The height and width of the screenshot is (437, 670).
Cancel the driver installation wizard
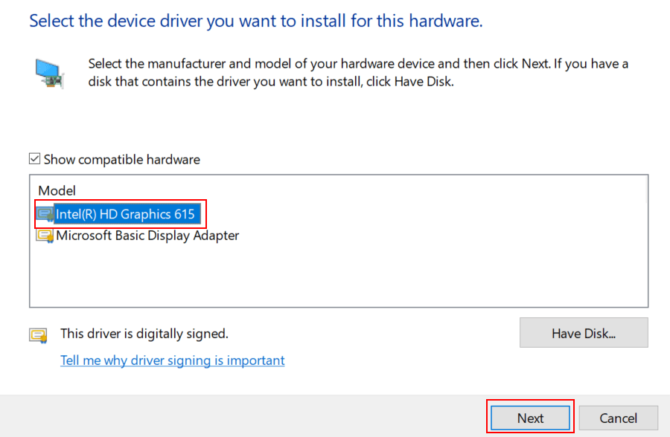pos(619,418)
